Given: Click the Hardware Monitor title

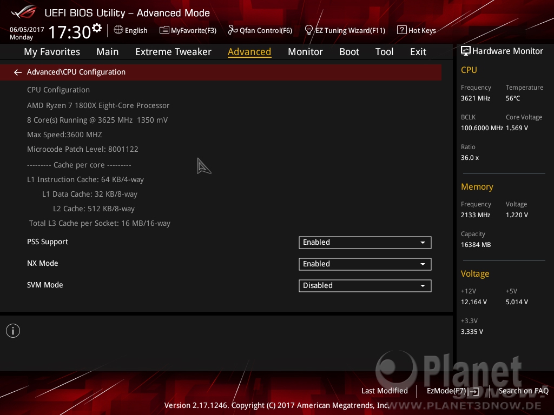Looking at the screenshot, I should 507,51.
